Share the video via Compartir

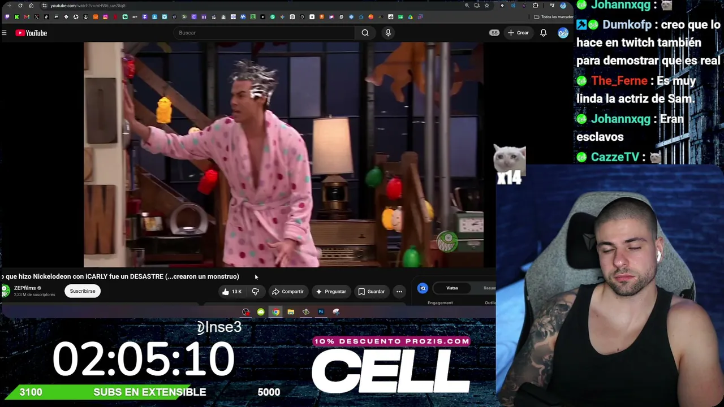point(288,292)
